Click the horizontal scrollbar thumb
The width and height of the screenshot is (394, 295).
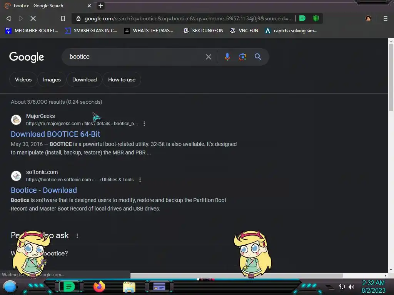[237, 275]
